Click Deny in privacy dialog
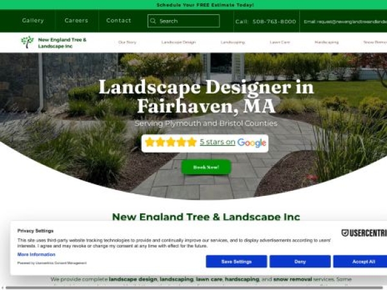 (300, 262)
